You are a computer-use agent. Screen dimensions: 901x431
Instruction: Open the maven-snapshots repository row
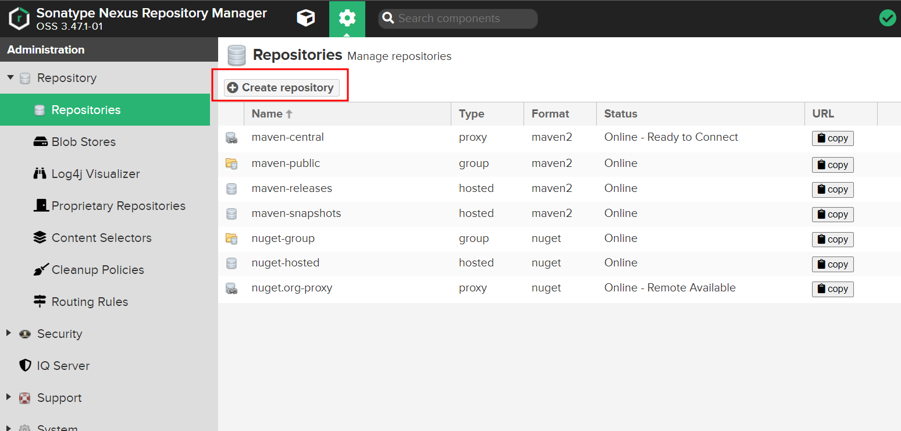pos(560,213)
